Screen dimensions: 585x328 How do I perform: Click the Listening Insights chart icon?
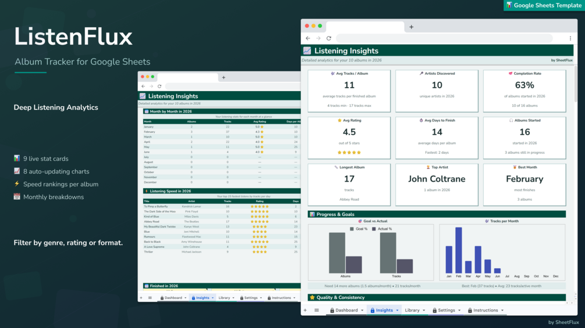(307, 51)
